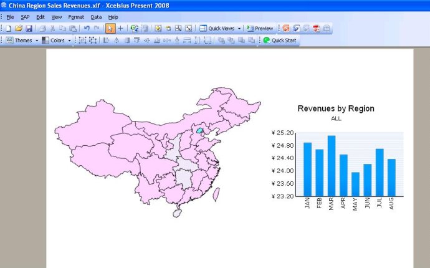Click the Open folder icon

coord(19,29)
